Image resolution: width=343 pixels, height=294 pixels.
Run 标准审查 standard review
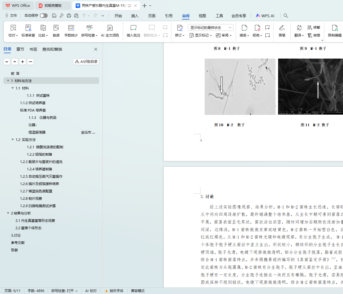pos(28,28)
